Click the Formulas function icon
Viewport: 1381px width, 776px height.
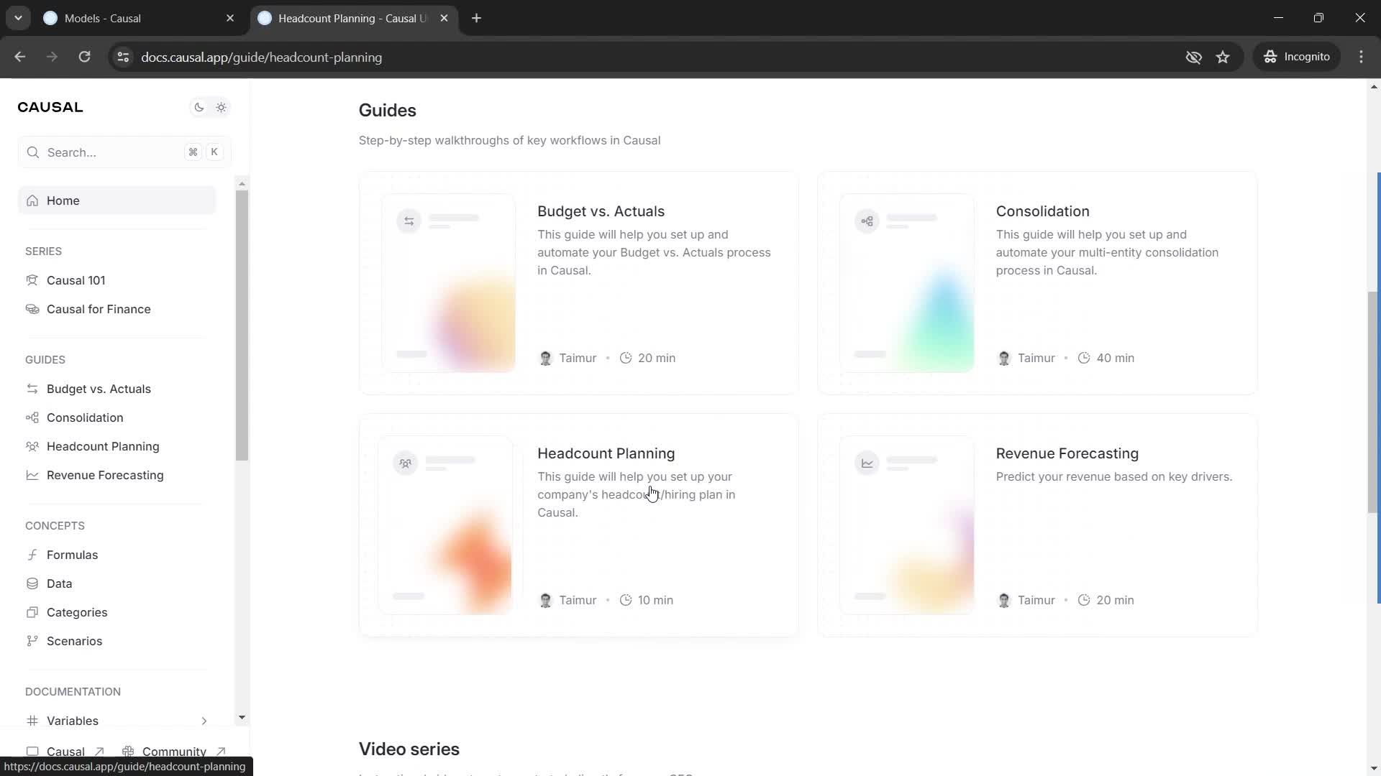pos(32,555)
